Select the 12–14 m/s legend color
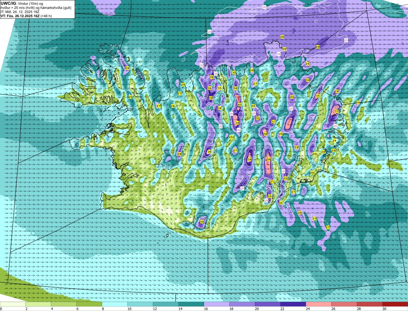408x311 pixels. tap(166, 304)
